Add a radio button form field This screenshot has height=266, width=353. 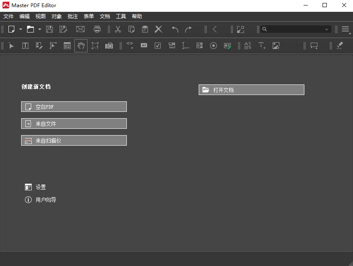click(213, 46)
